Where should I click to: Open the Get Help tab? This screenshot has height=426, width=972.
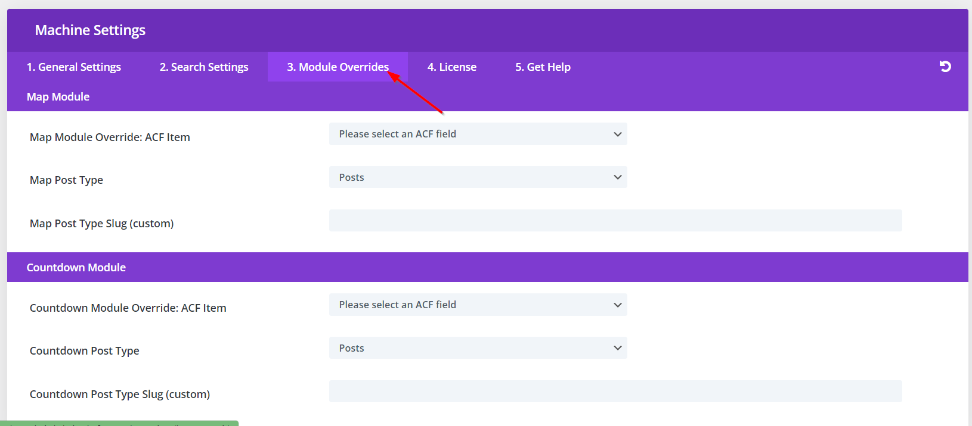click(x=543, y=67)
